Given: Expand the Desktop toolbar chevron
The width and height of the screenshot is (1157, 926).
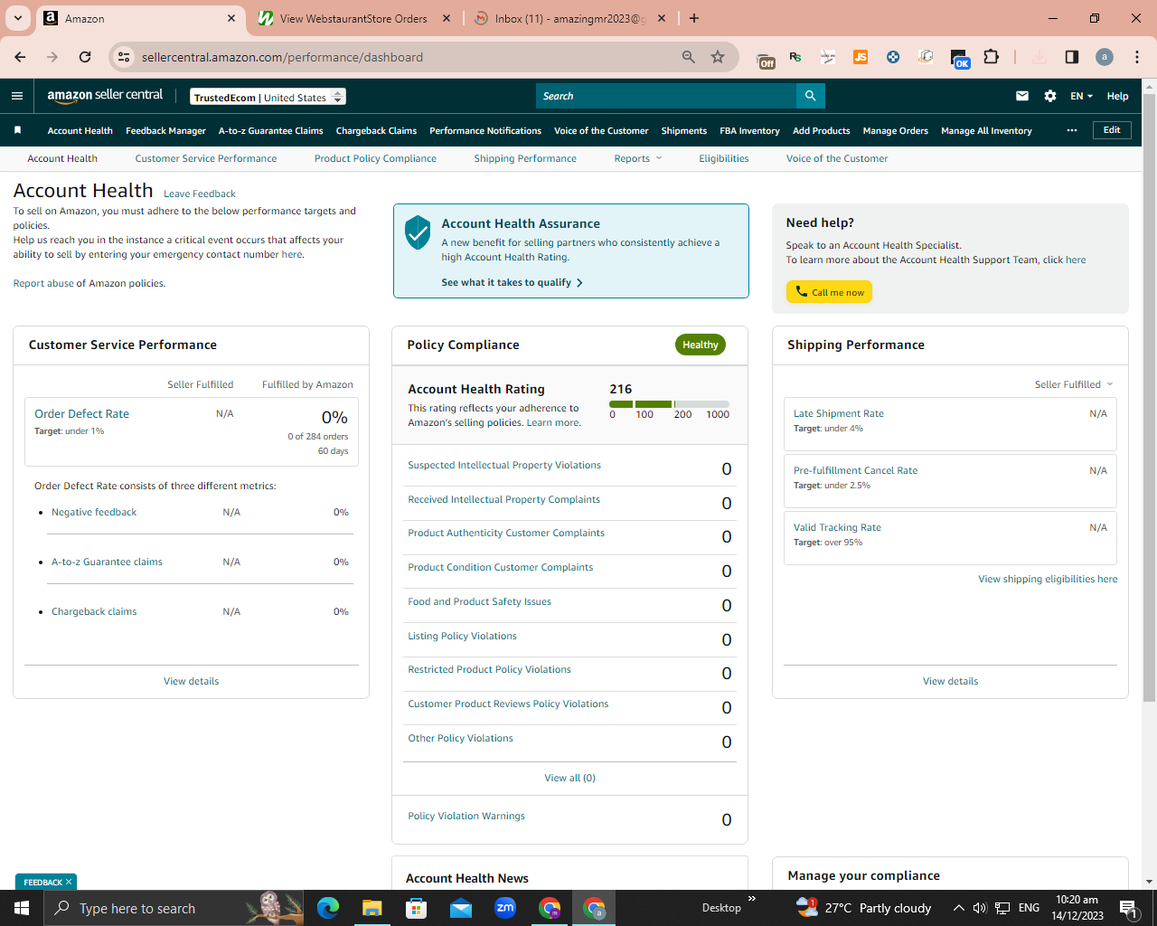Looking at the screenshot, I should (x=752, y=899).
